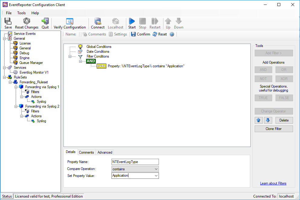This screenshot has height=200, width=300.
Task: Click Licensed valid for test status text
Action: (x=49, y=196)
